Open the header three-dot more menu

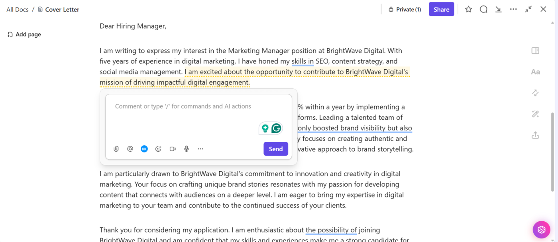[513, 9]
